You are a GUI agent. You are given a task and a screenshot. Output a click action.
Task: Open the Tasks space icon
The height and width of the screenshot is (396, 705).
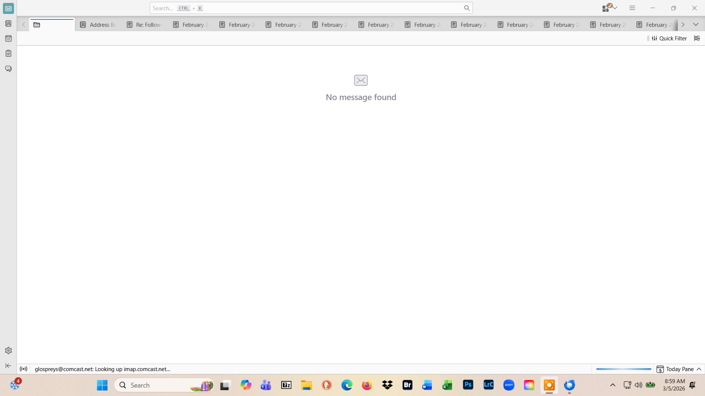8,54
